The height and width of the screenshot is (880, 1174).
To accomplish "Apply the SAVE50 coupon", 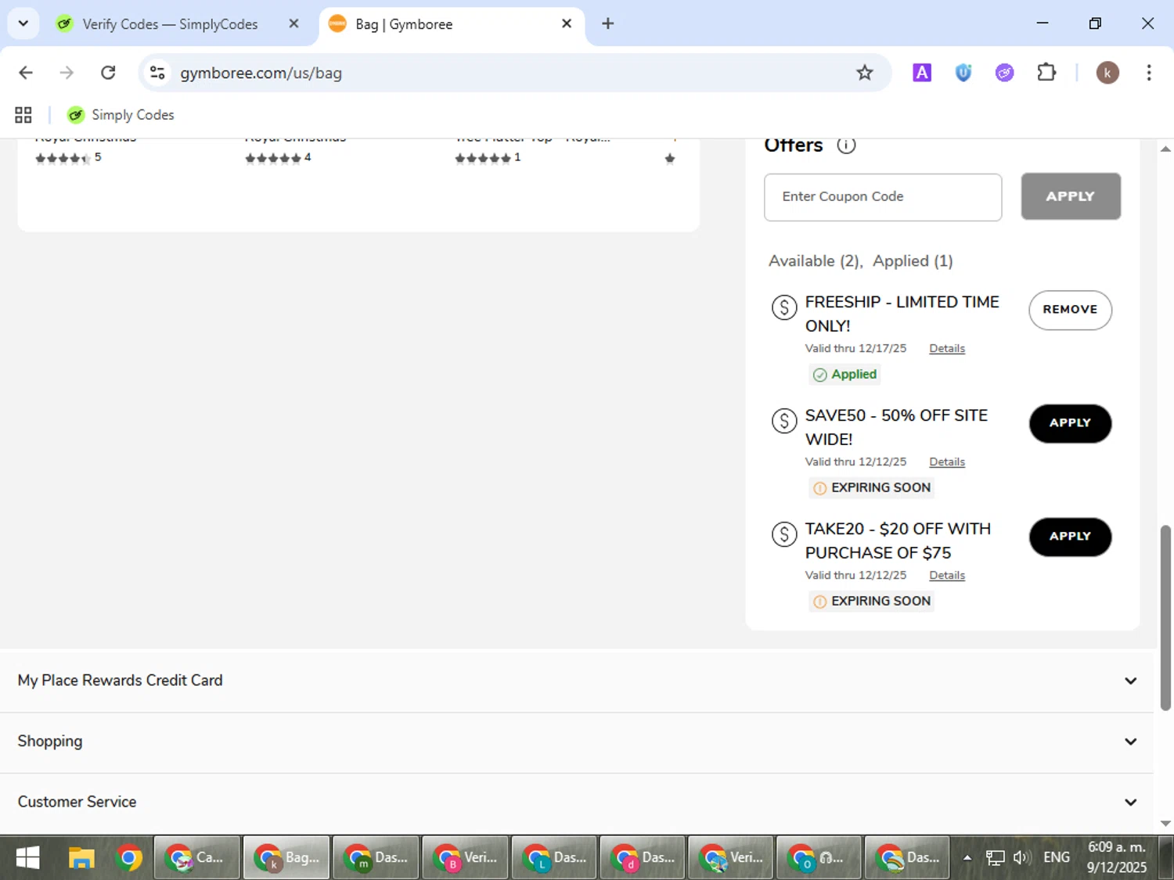I will click(x=1070, y=423).
